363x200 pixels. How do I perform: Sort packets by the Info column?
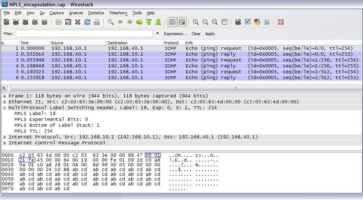(x=273, y=43)
